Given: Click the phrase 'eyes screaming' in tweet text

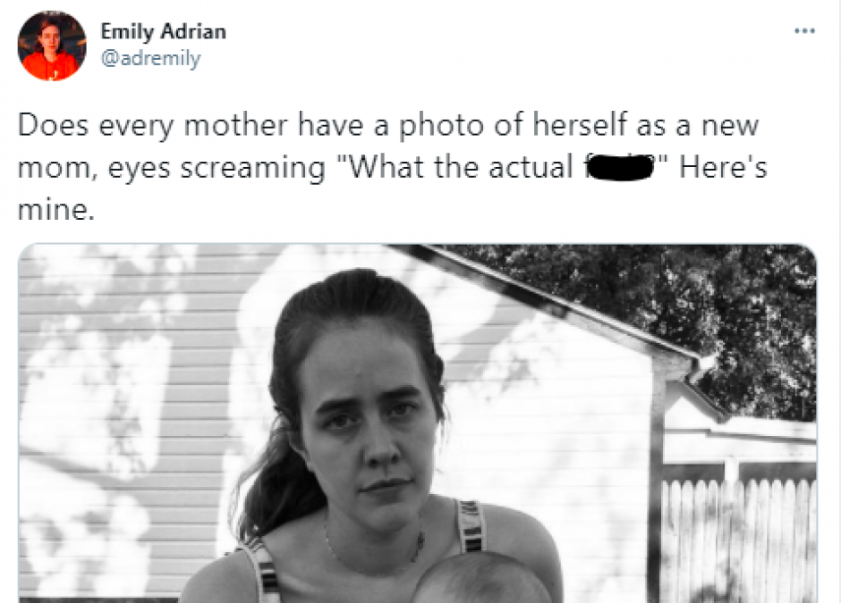Looking at the screenshot, I should pos(217,168).
